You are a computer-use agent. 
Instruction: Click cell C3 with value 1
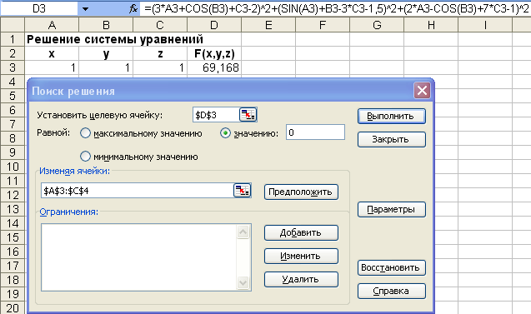[x=160, y=67]
